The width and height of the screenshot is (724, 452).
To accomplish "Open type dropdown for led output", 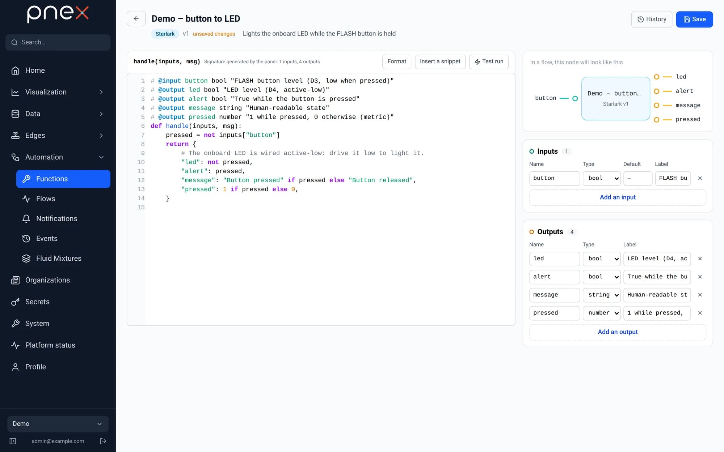I will pyautogui.click(x=602, y=259).
